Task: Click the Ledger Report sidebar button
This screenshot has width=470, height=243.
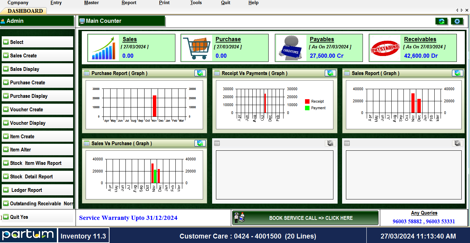Action: click(x=37, y=190)
